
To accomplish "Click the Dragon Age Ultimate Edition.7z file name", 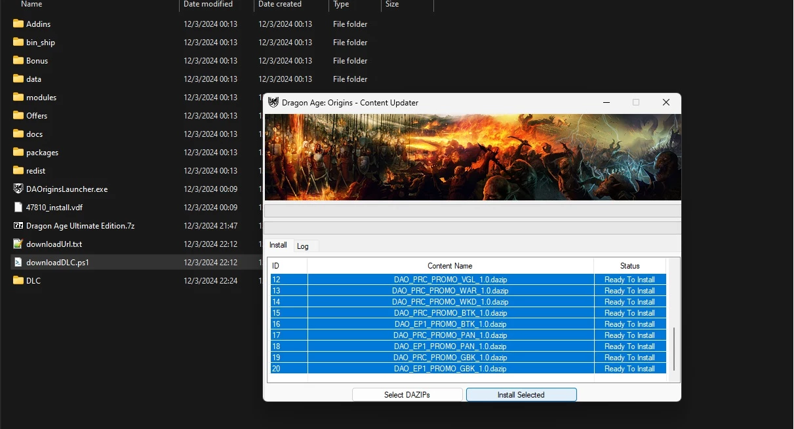I will click(x=81, y=225).
